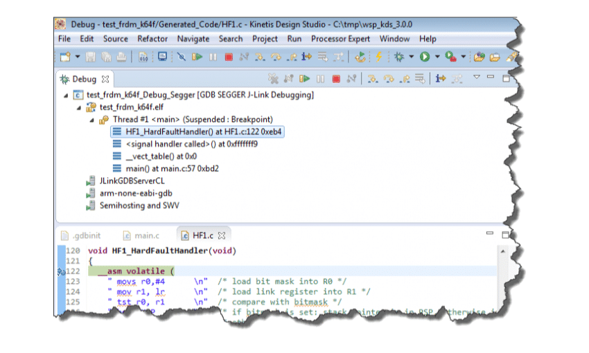The image size is (589, 353).
Task: Collapse the test_frdm_k64f_Debug_Segger launch node
Action: click(x=67, y=95)
